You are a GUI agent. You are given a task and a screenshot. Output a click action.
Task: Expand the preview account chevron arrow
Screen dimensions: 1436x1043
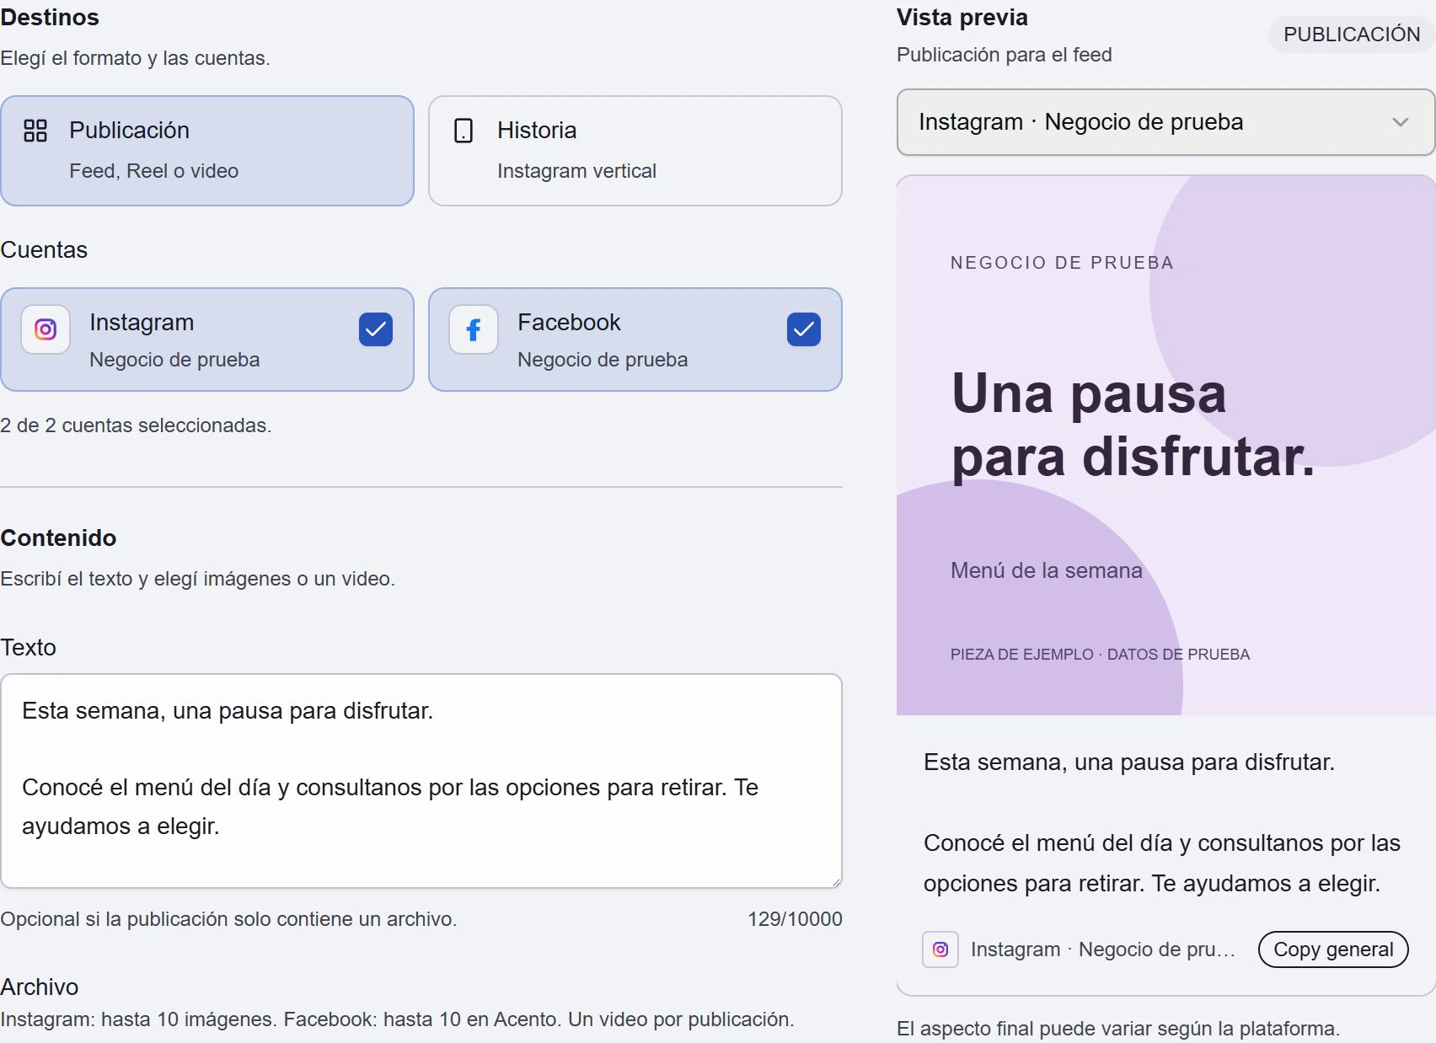click(1401, 122)
